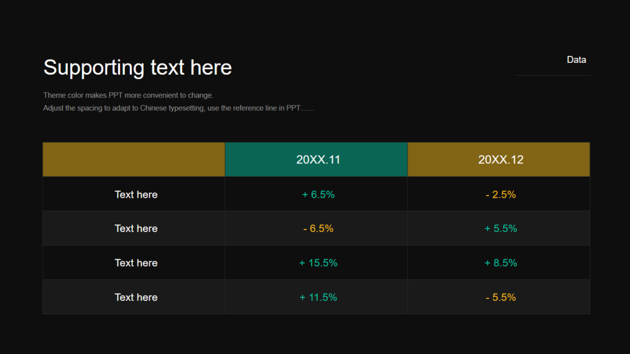Select the "- 2.5%" table cell

click(501, 195)
